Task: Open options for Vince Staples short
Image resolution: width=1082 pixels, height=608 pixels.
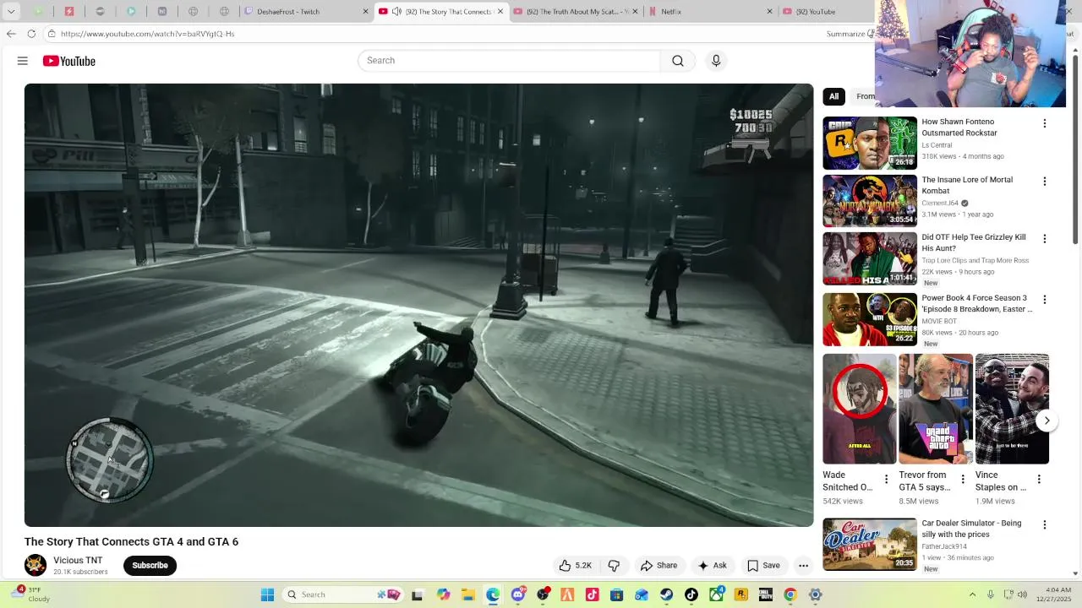Action: [1039, 480]
